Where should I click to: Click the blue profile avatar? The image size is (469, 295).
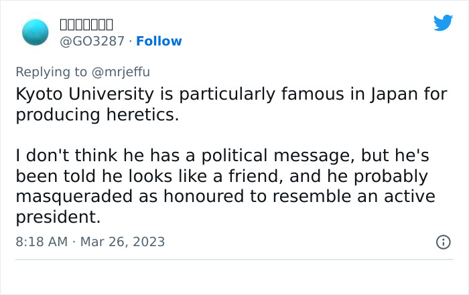pos(36,33)
